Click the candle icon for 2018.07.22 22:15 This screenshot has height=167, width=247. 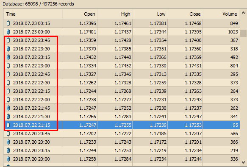pos(8,91)
